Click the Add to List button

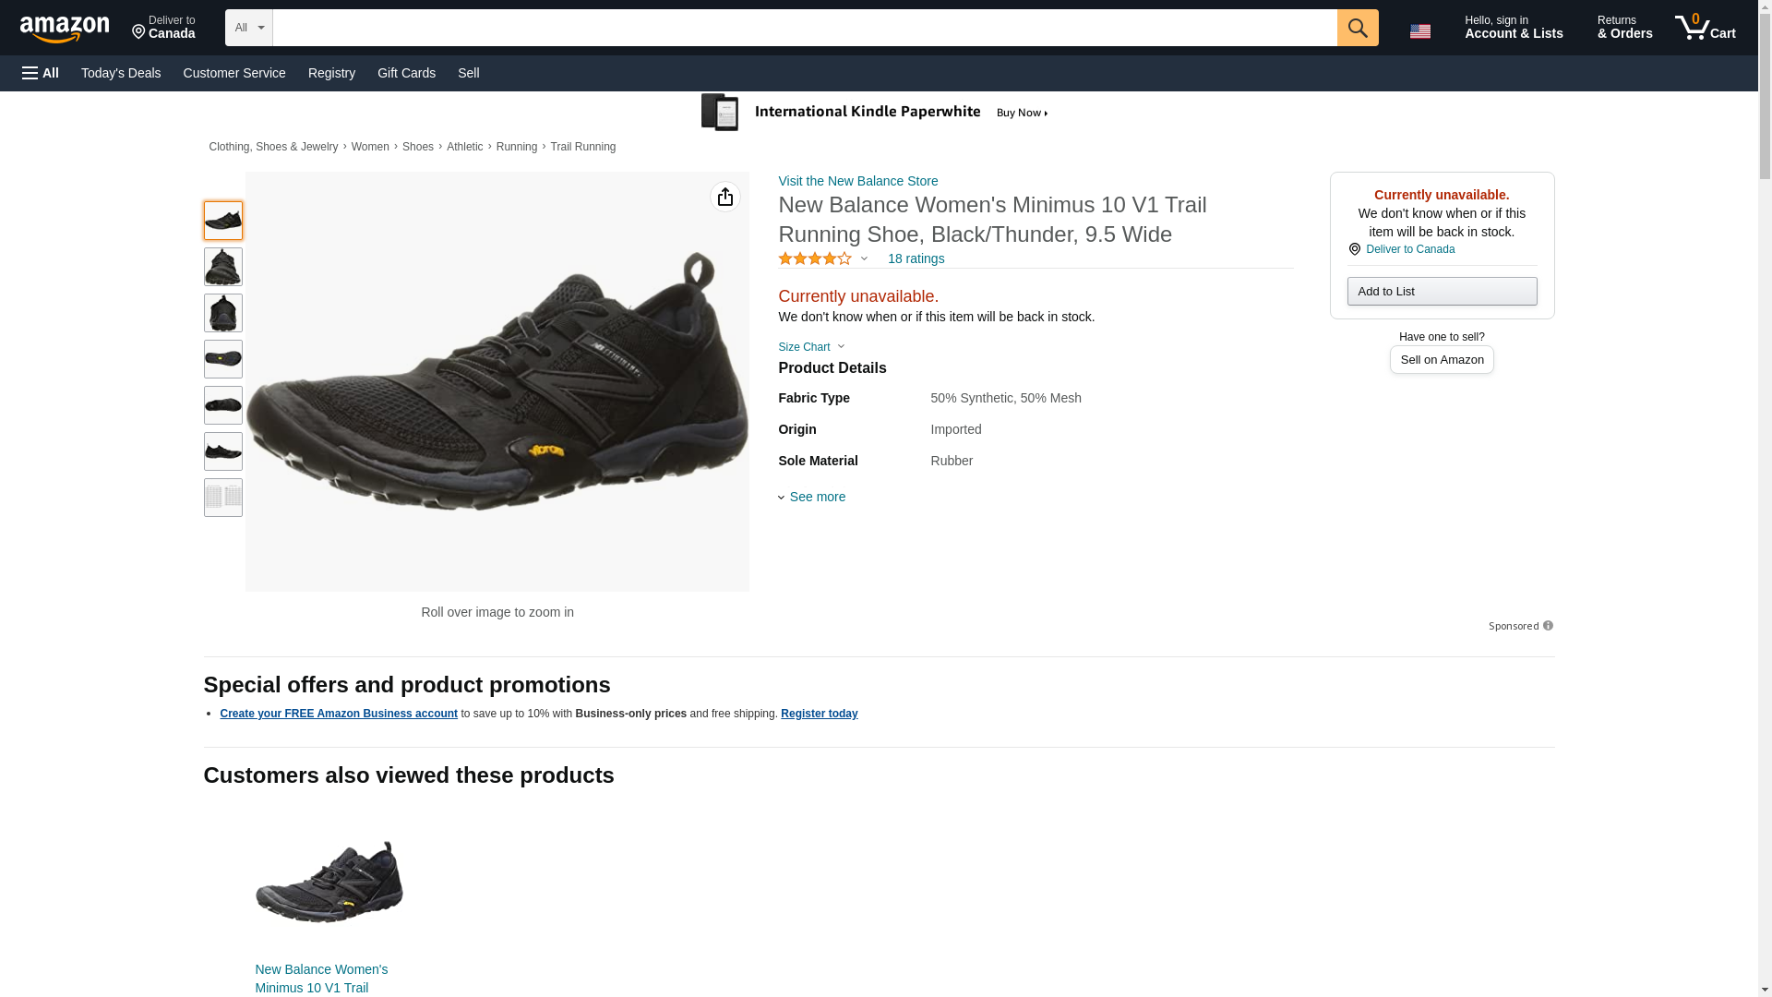(1442, 292)
